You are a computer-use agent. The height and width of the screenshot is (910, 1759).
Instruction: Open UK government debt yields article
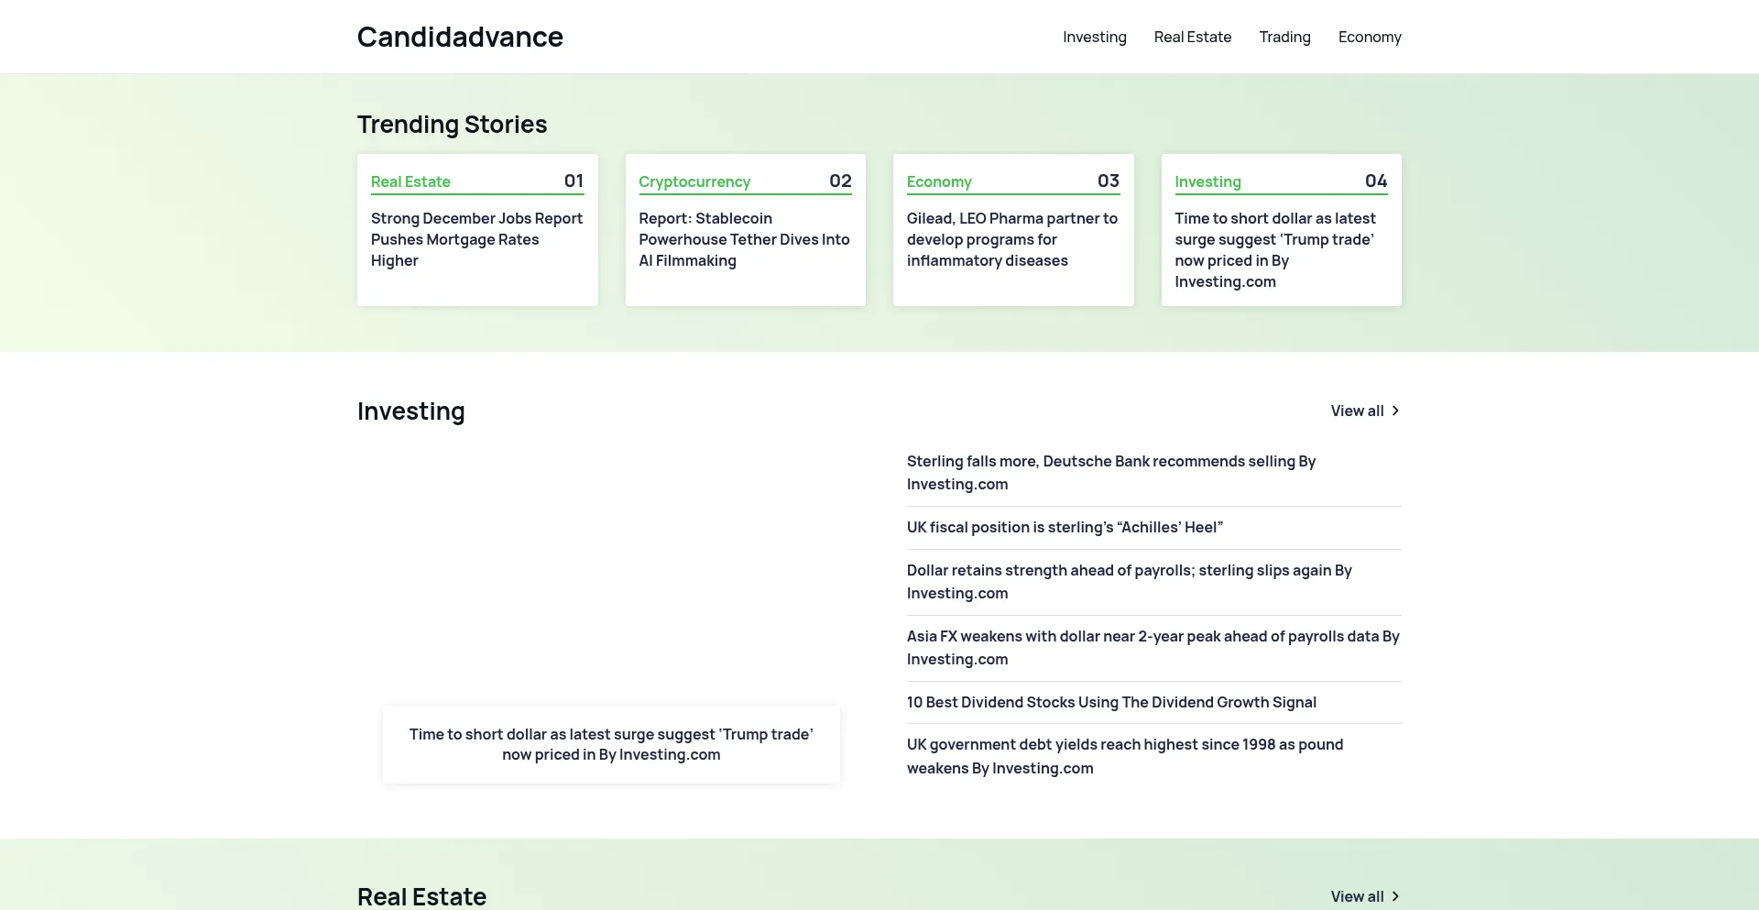1124,756
